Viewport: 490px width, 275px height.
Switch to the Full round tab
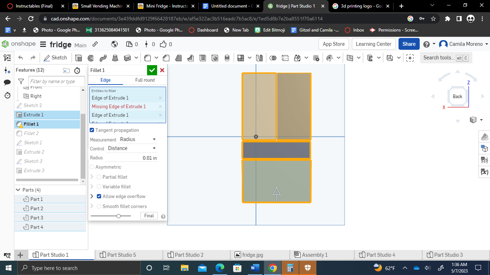(x=145, y=80)
